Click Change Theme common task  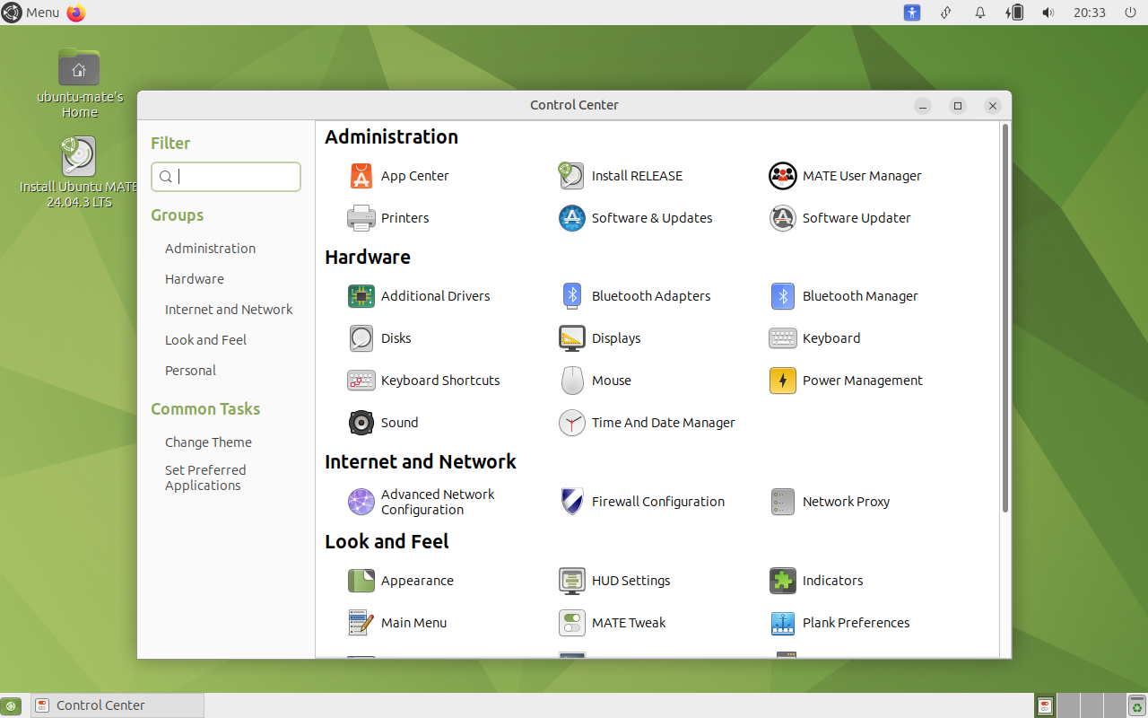pyautogui.click(x=208, y=442)
